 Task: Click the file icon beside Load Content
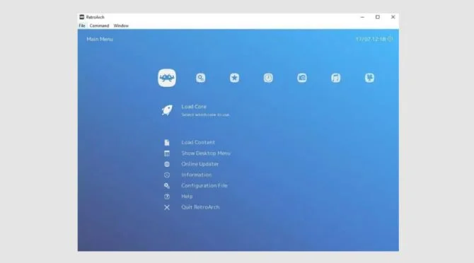(167, 143)
